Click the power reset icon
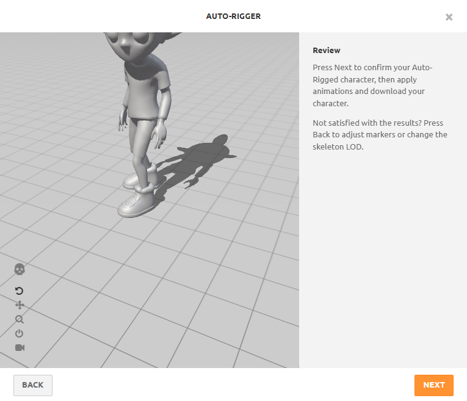The height and width of the screenshot is (401, 467). click(20, 333)
